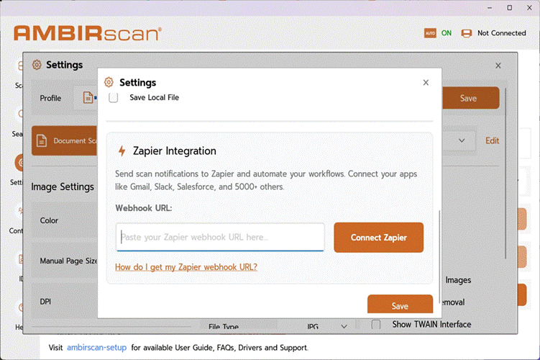Maximize the AMBIRscan window

510,8
